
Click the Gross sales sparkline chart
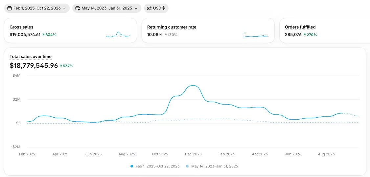118,34
